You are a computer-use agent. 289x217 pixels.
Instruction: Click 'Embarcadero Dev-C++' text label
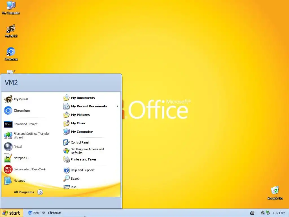point(29,169)
